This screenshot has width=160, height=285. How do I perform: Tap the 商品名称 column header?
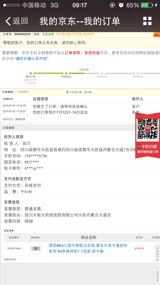click(88, 237)
